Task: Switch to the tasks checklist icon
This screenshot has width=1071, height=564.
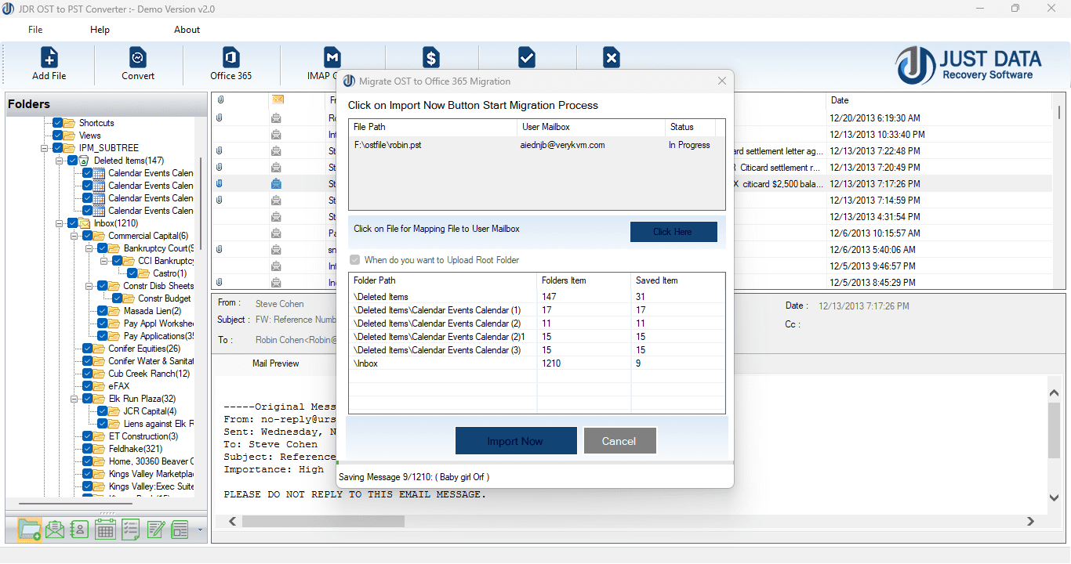Action: tap(131, 530)
